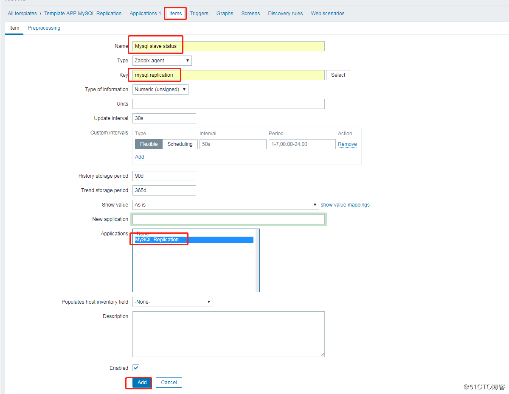The image size is (509, 394).
Task: Click the Name input field
Action: [x=228, y=46]
